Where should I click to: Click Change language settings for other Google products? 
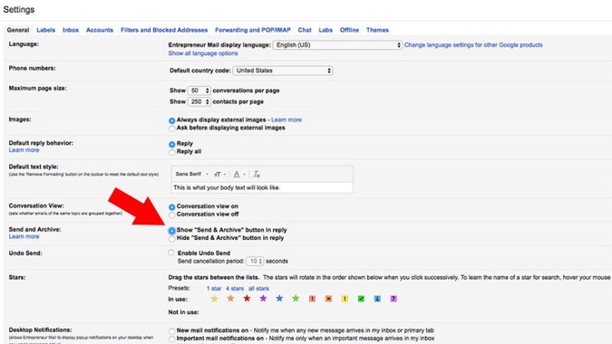pyautogui.click(x=473, y=45)
